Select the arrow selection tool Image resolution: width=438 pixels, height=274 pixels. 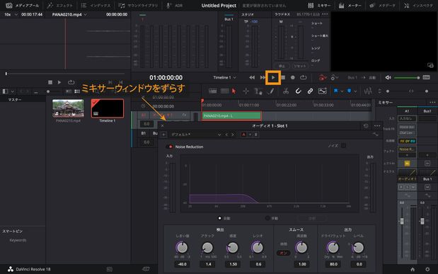click(x=234, y=91)
